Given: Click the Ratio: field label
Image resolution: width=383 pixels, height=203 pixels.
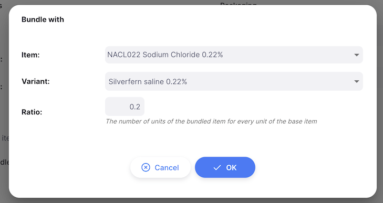Looking at the screenshot, I should pos(32,112).
